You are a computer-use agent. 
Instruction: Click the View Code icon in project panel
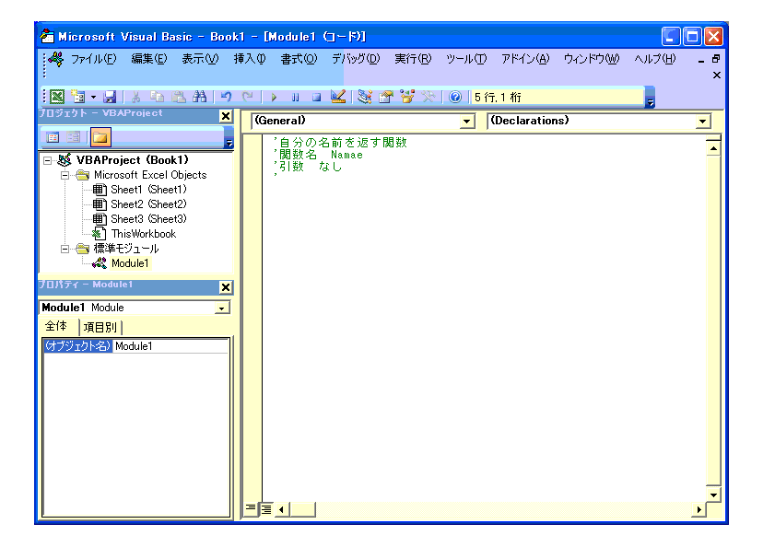tap(53, 137)
